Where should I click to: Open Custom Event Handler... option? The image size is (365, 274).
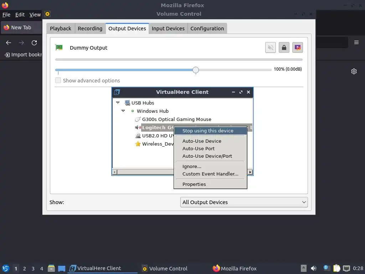pyautogui.click(x=210, y=174)
